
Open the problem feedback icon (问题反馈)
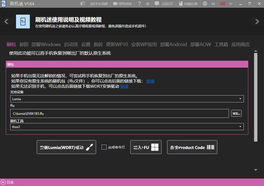[x=181, y=4]
